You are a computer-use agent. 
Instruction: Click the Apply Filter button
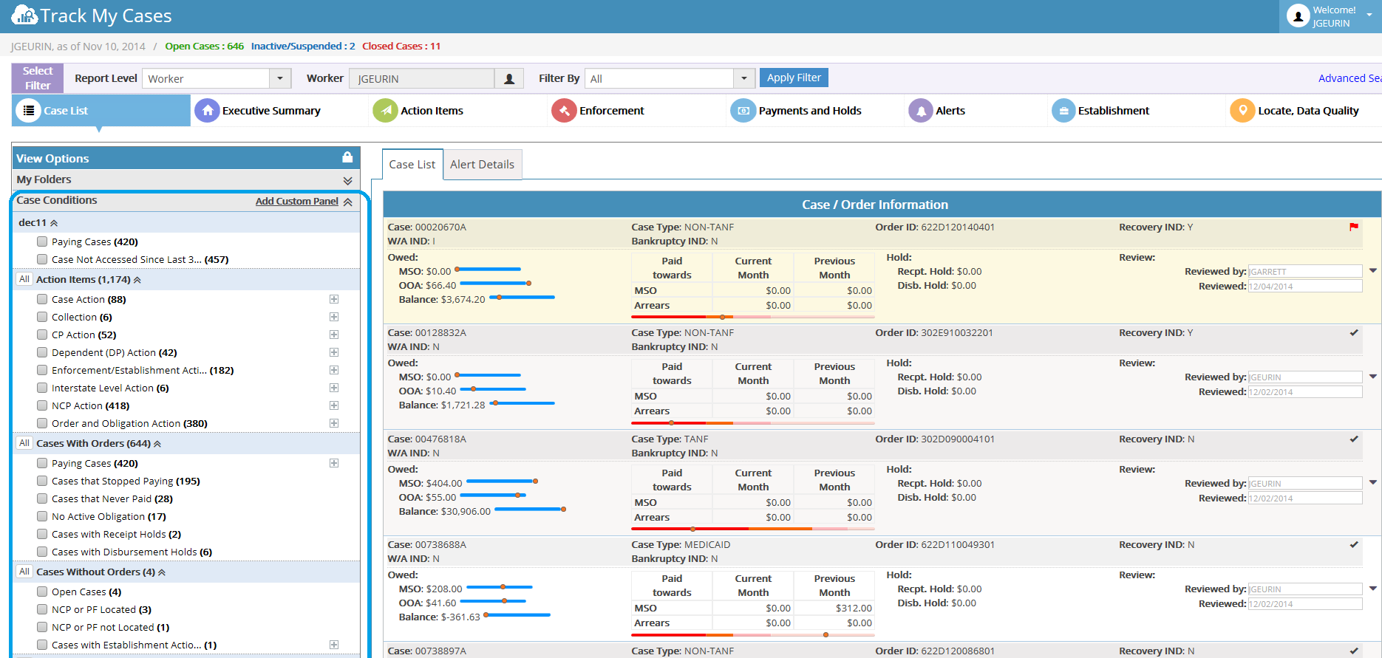click(x=794, y=78)
